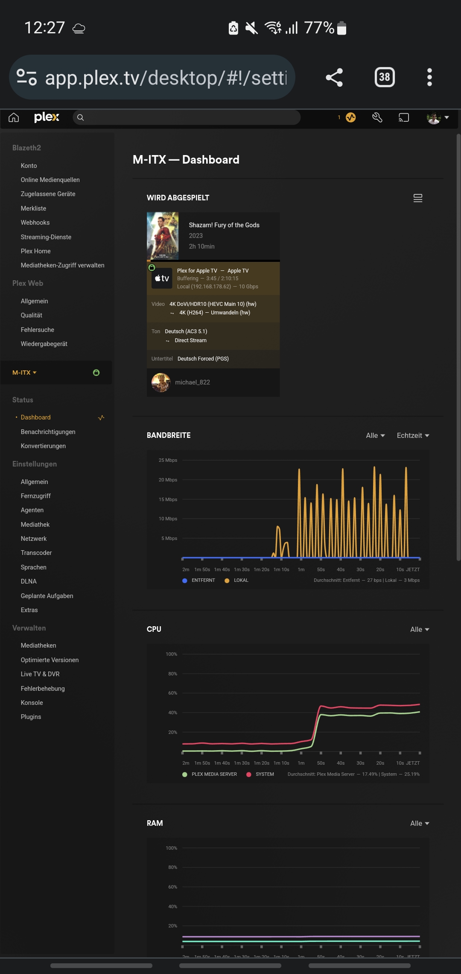Open Live TV & DVR page

pyautogui.click(x=40, y=674)
